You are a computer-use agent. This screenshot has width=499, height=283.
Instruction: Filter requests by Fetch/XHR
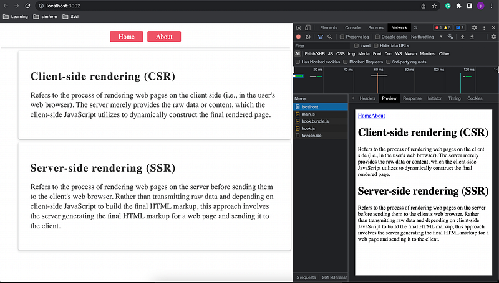pos(315,54)
